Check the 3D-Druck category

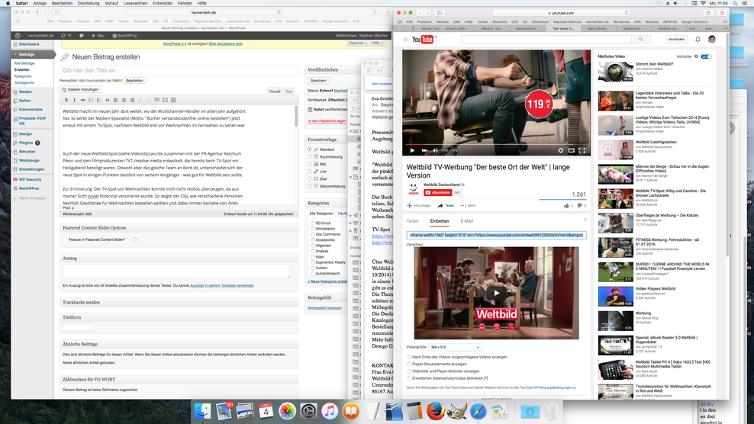pyautogui.click(x=313, y=223)
